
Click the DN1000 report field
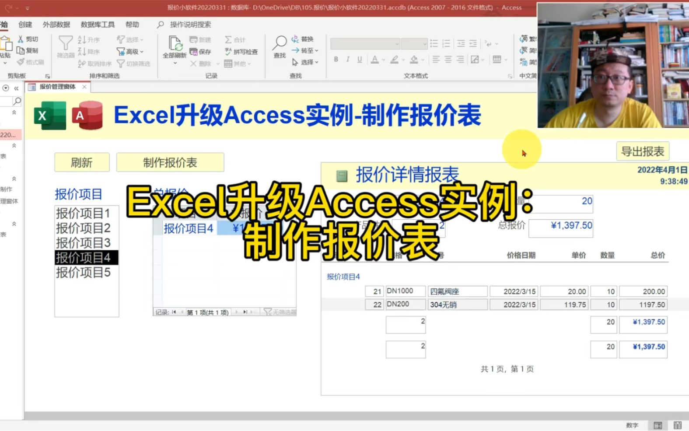(406, 291)
